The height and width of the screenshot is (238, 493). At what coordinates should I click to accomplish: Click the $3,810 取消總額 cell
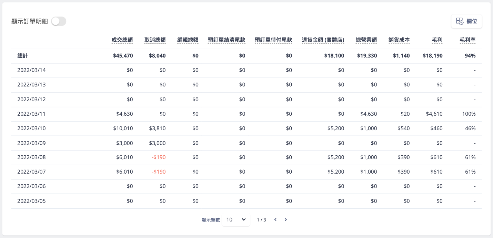157,128
